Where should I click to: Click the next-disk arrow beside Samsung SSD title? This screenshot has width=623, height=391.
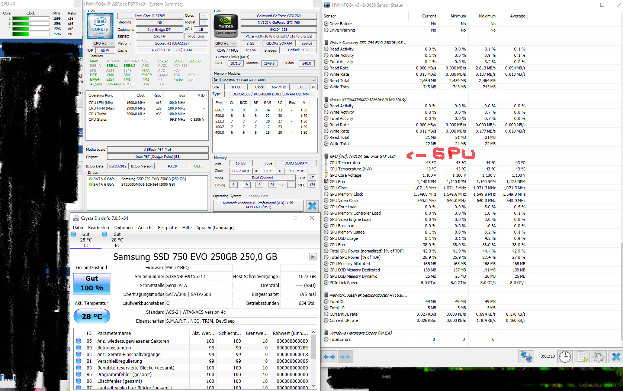313,257
